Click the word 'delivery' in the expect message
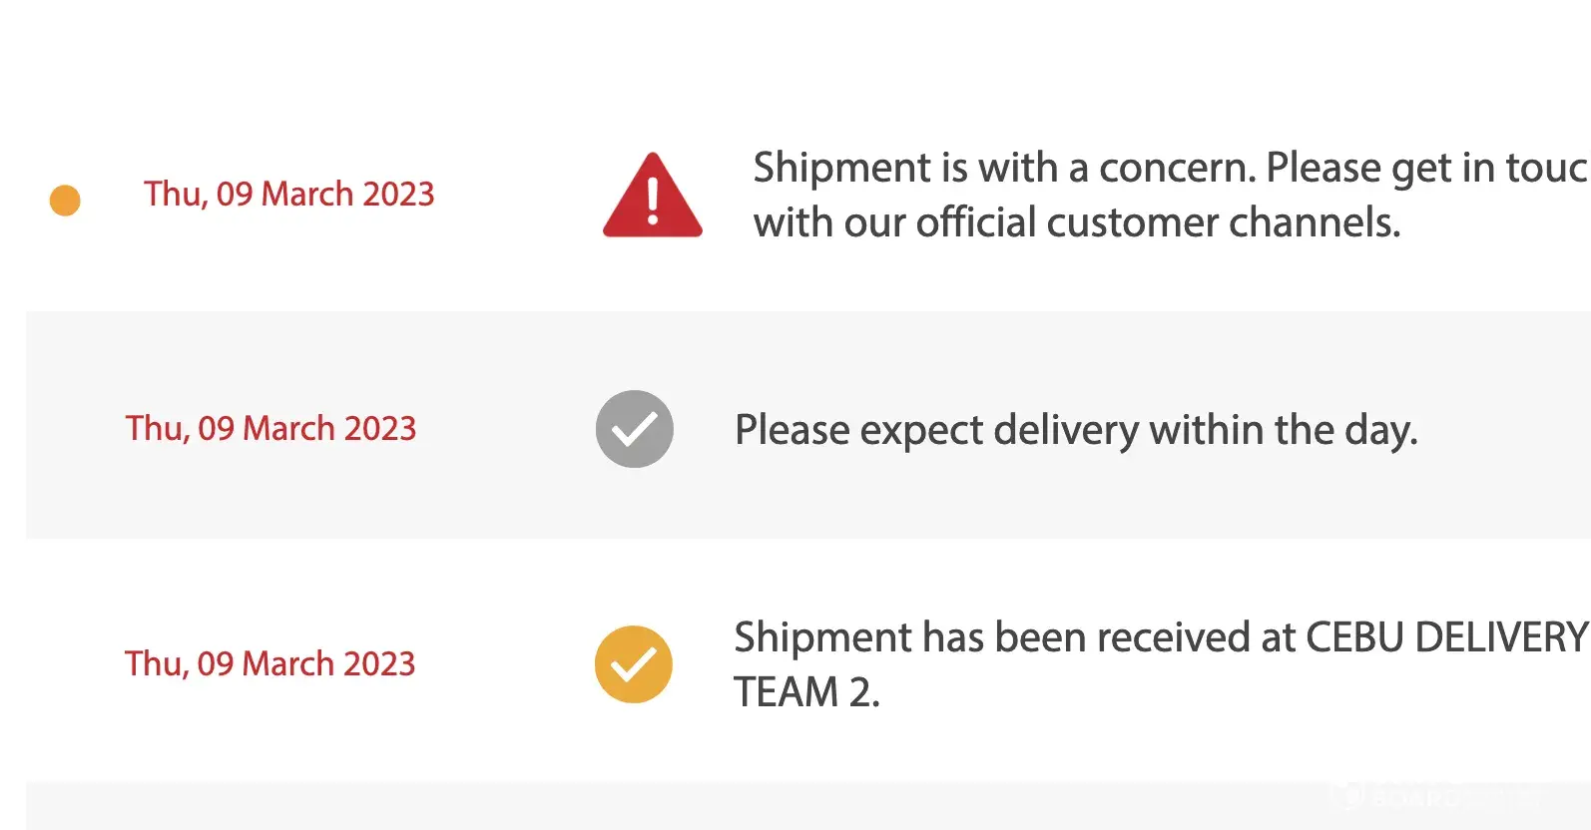Viewport: 1591px width, 830px height. pyautogui.click(x=1066, y=430)
